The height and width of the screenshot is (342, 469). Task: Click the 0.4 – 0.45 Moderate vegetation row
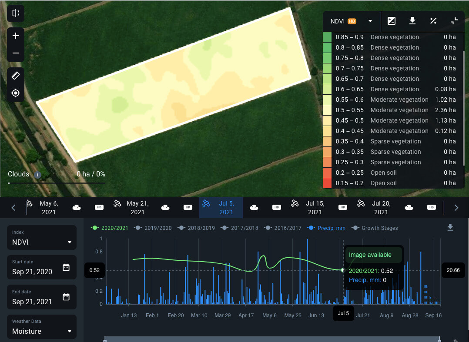(393, 131)
